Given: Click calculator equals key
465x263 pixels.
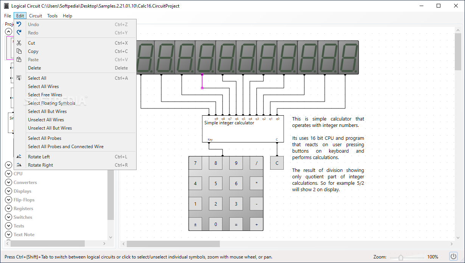Looking at the screenshot, I should [236, 224].
